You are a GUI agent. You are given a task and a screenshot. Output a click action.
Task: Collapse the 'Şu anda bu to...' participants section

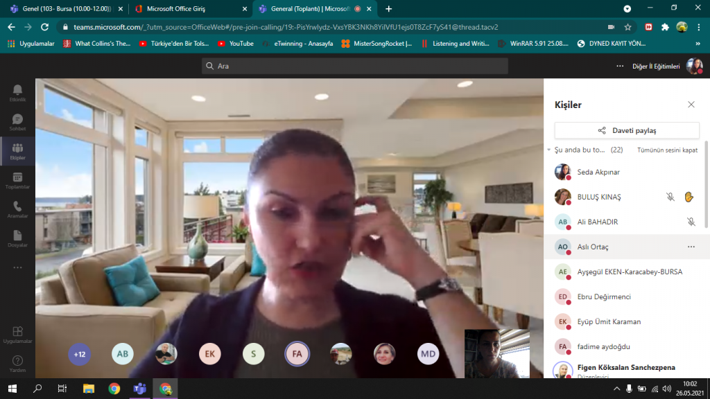point(548,150)
